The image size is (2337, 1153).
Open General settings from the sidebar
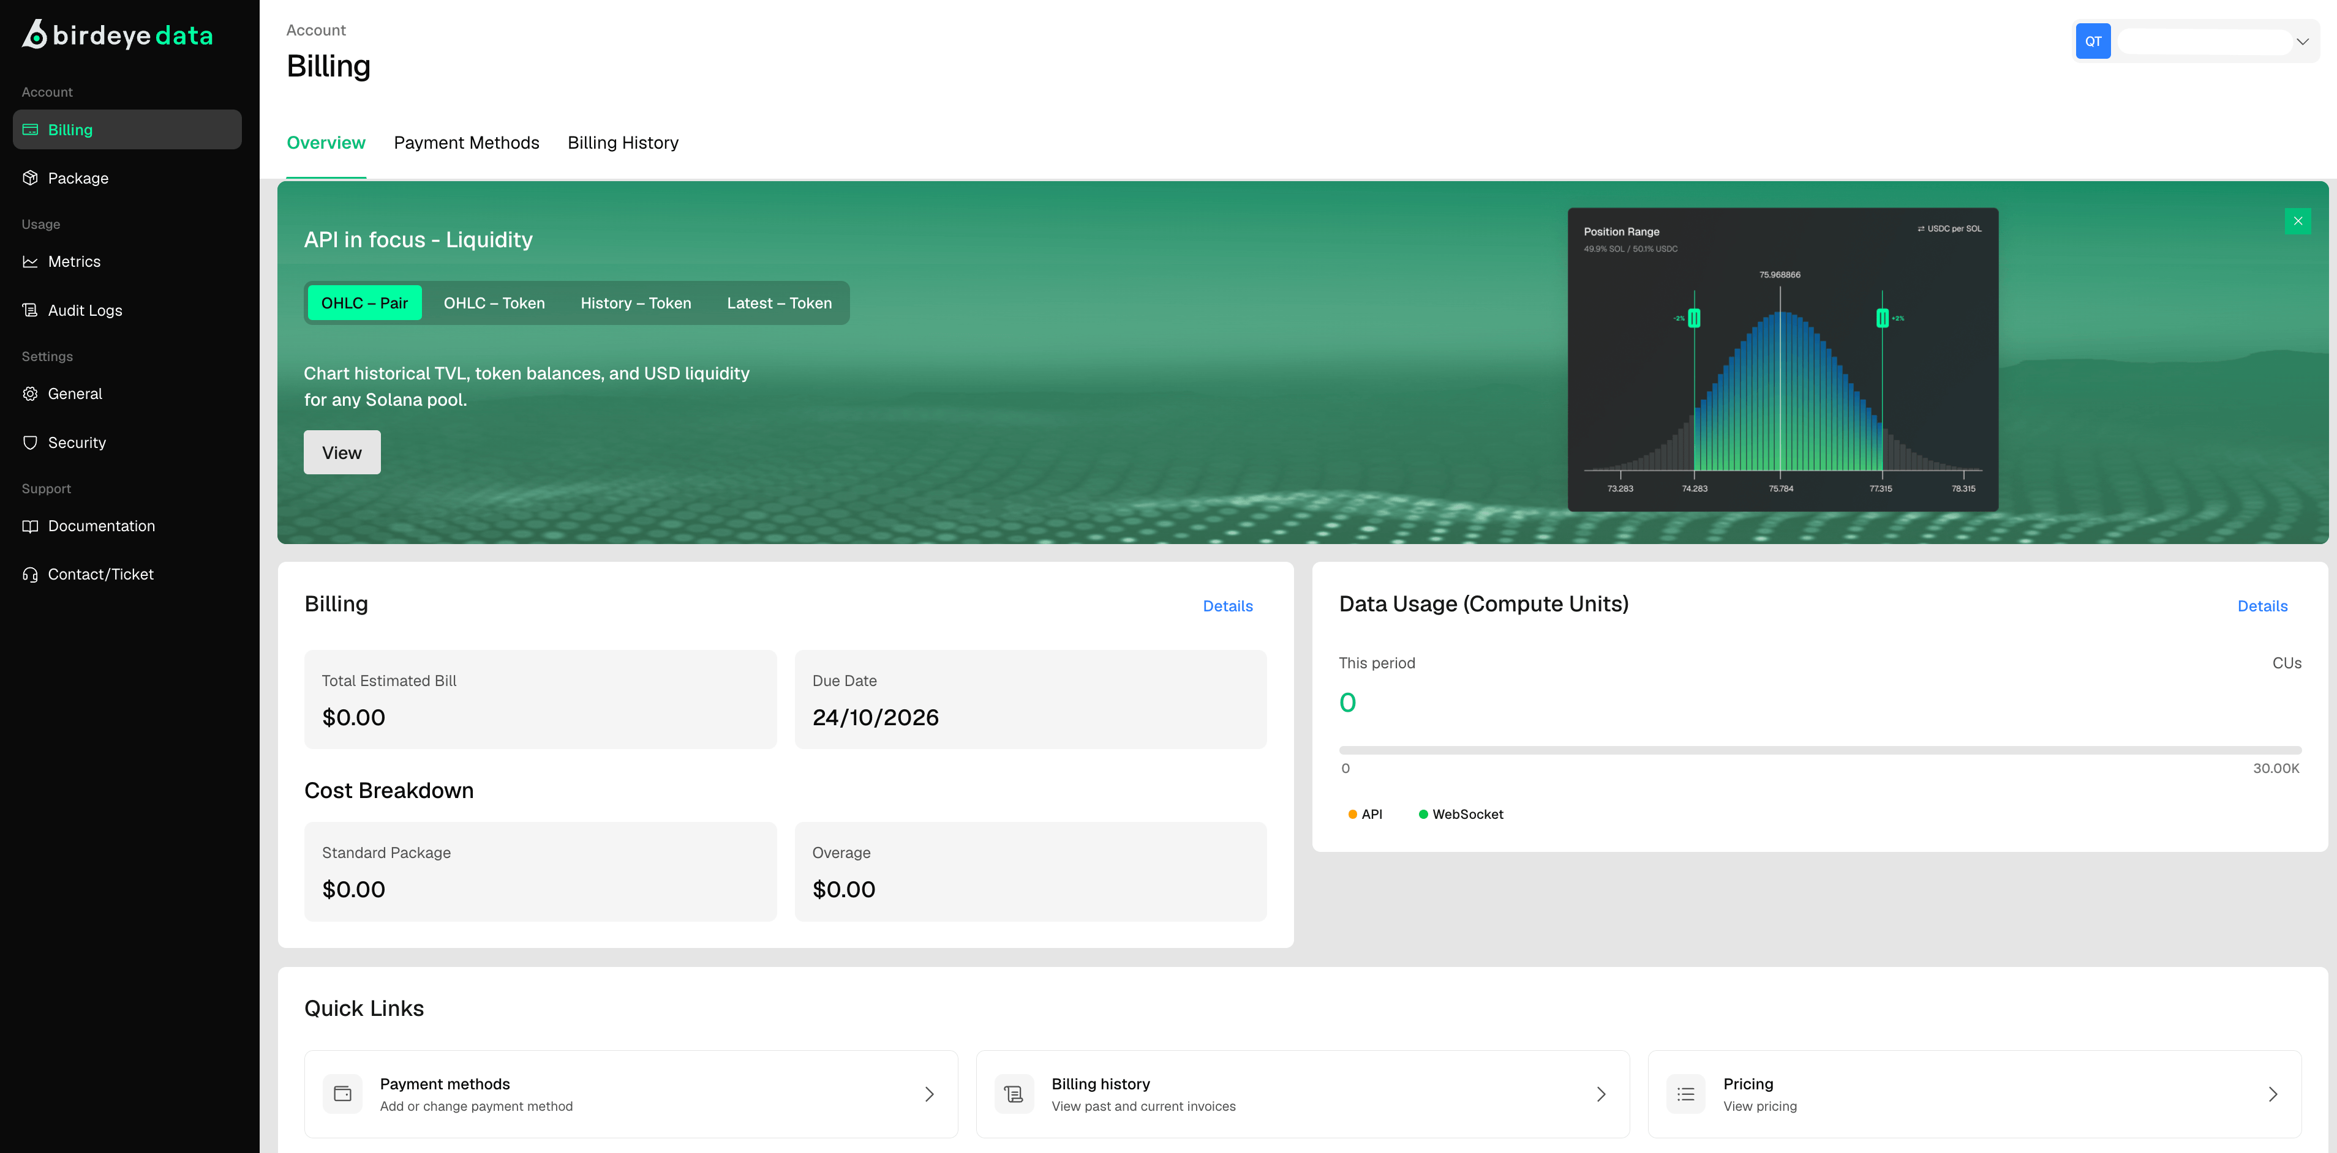pyautogui.click(x=127, y=394)
